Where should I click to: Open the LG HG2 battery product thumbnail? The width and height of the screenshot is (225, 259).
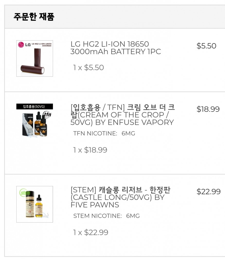(x=34, y=59)
